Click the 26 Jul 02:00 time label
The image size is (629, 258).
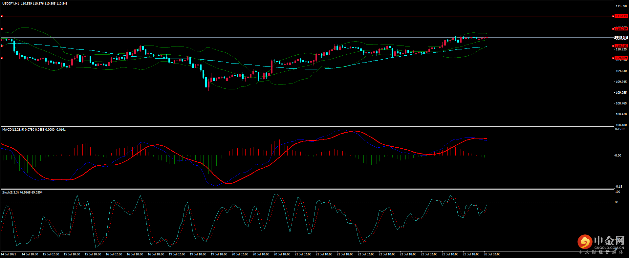(x=492, y=254)
